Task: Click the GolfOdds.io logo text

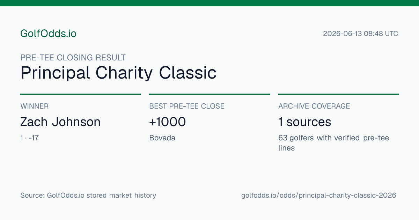Action: [48, 34]
